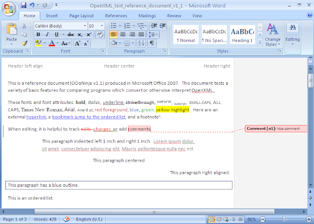The width and height of the screenshot is (314, 224).
Task: Apply strikethrough to text
Action: point(70,34)
